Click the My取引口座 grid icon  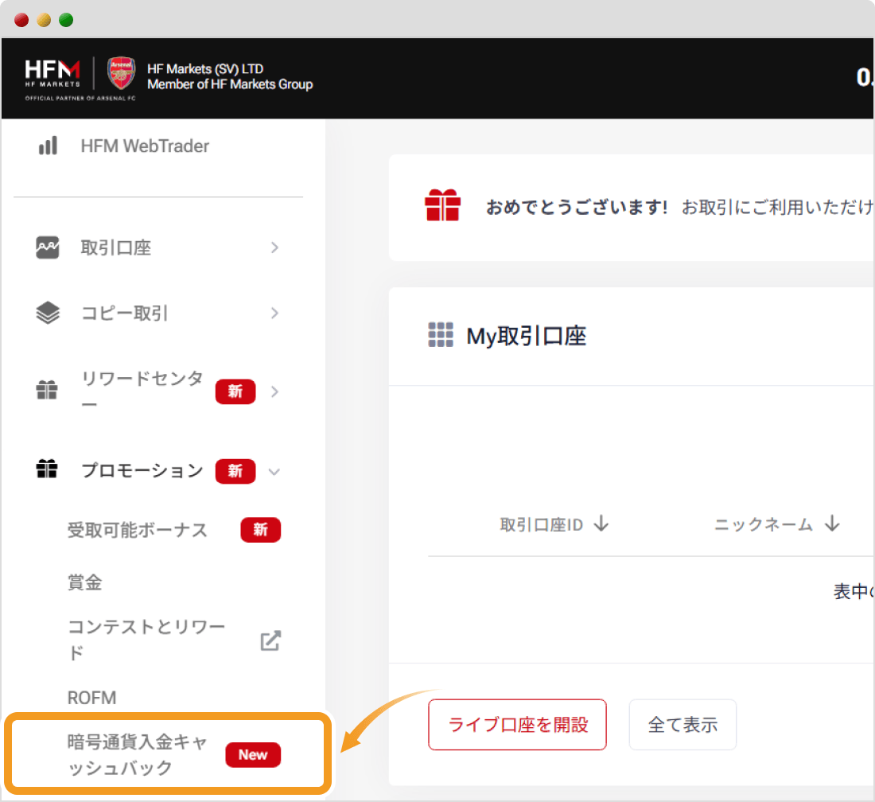tap(441, 334)
